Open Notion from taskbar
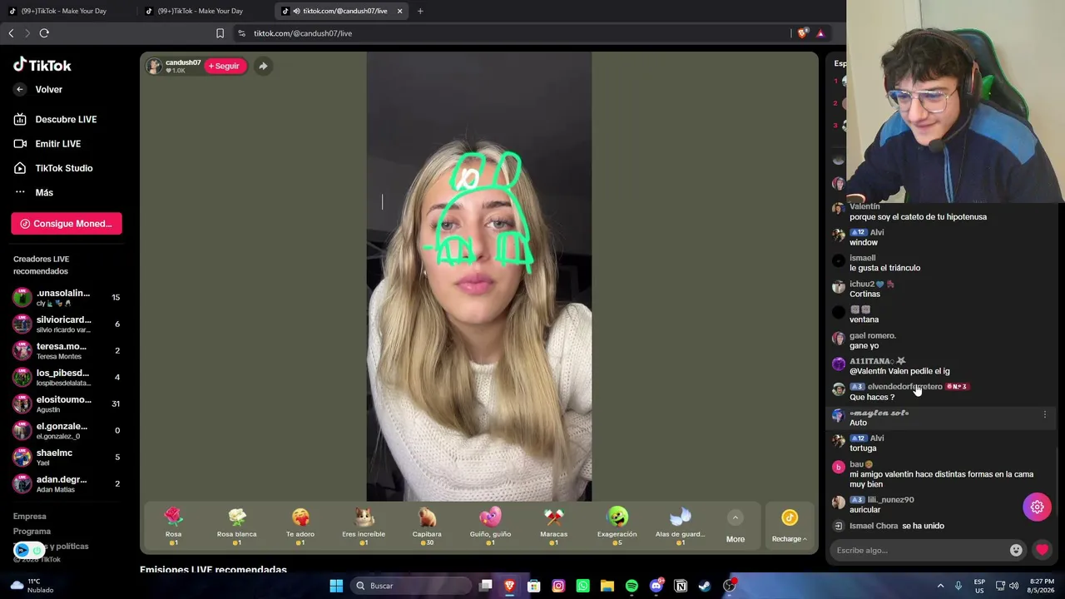 tap(681, 586)
